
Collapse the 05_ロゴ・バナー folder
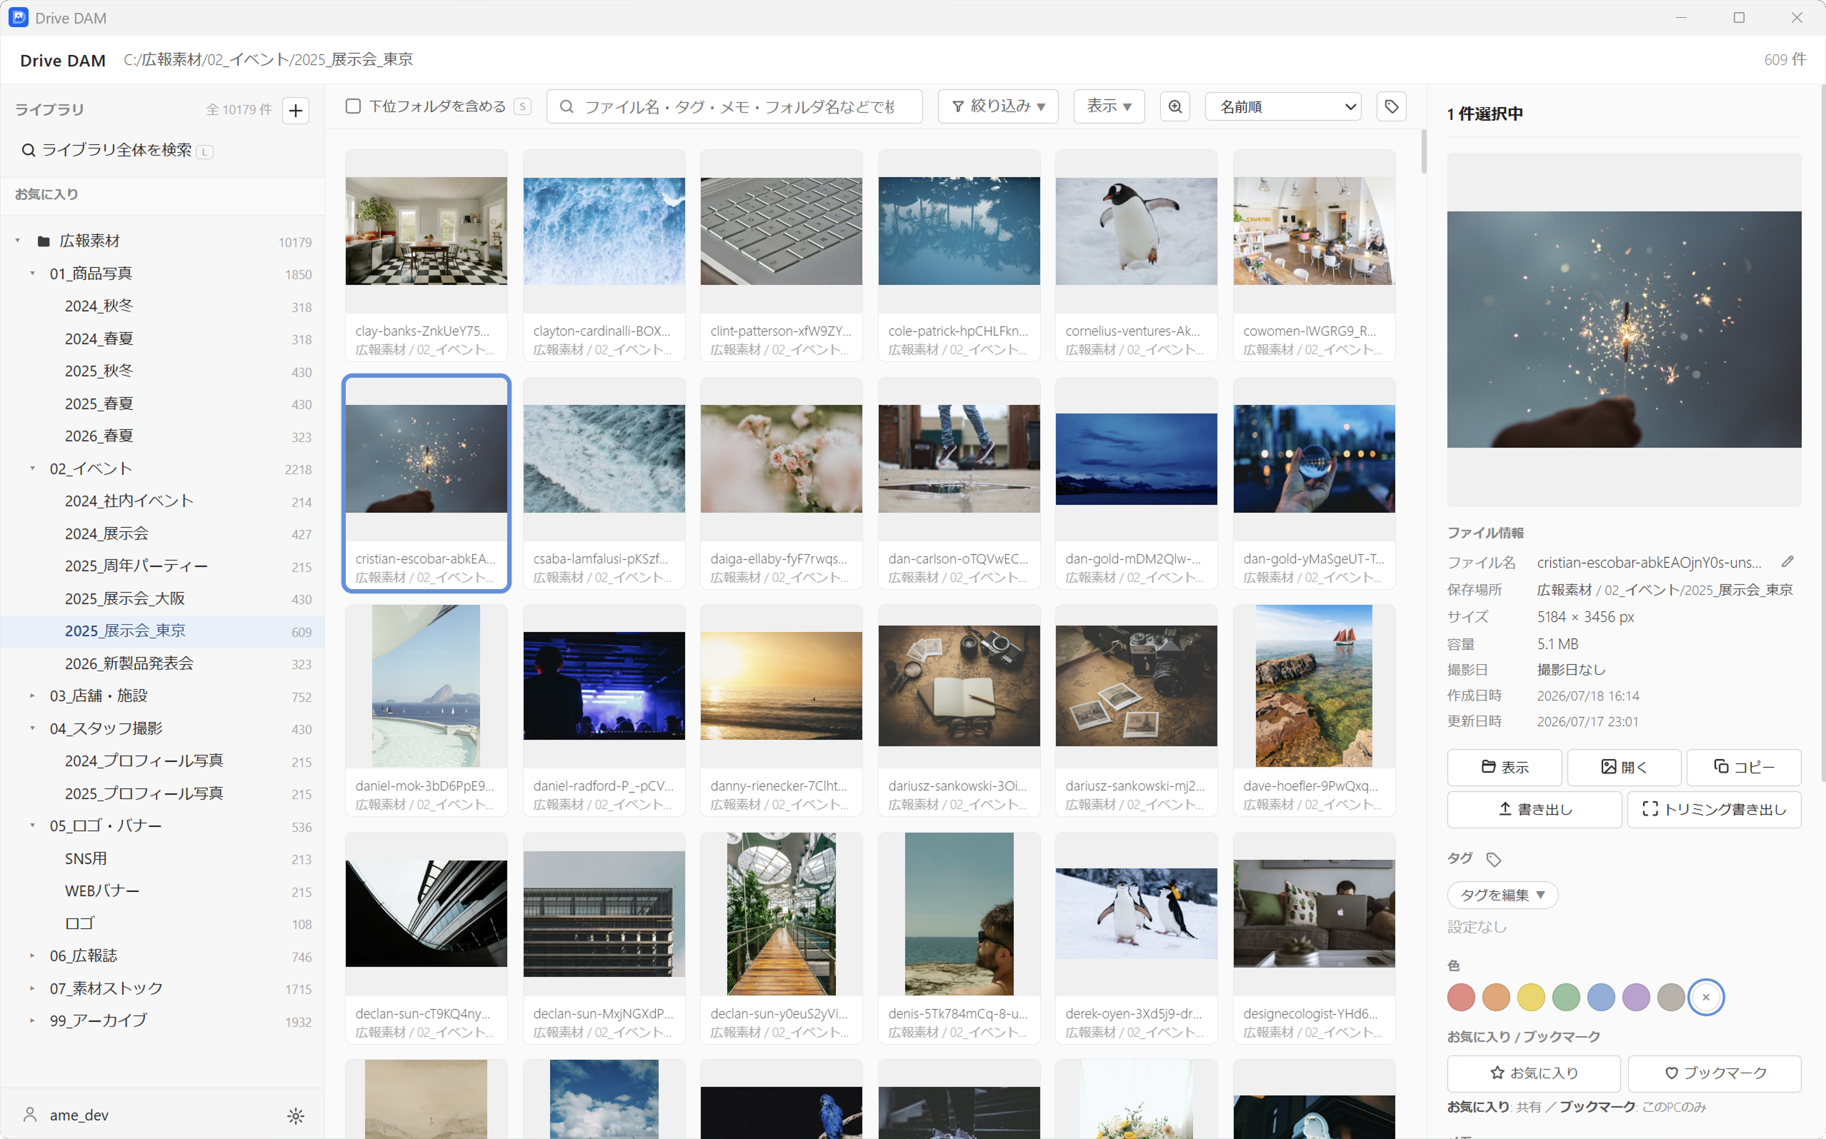tap(32, 826)
